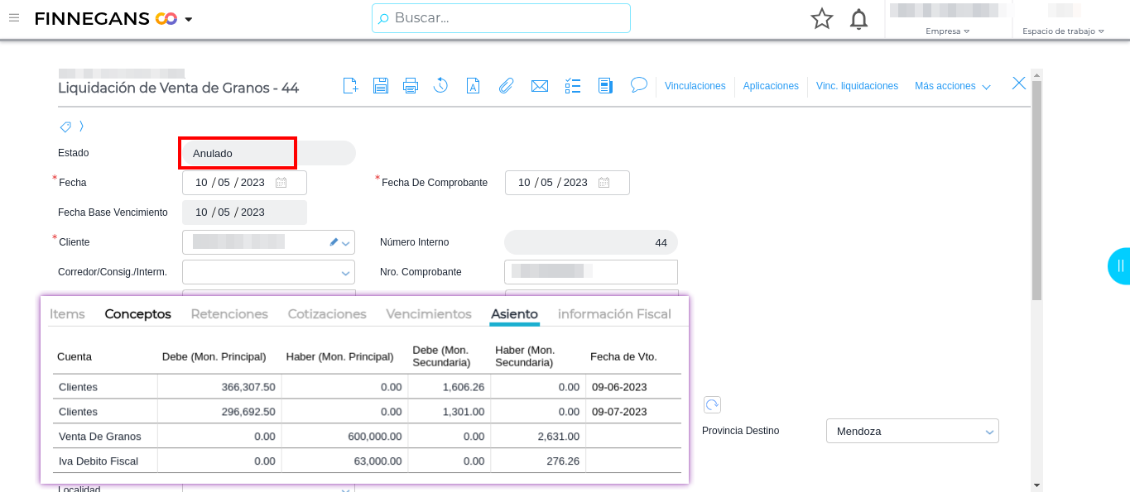Click the Iva Debito Fiscal account row
Screen dimensions: 1130x492
(x=367, y=461)
